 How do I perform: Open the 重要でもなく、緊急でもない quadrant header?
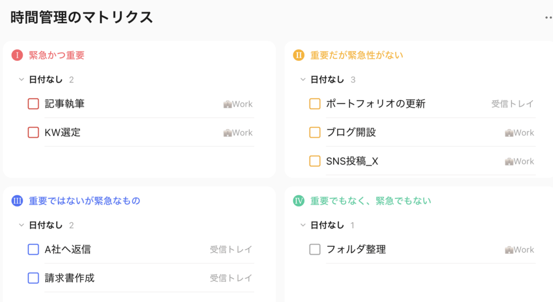point(370,201)
